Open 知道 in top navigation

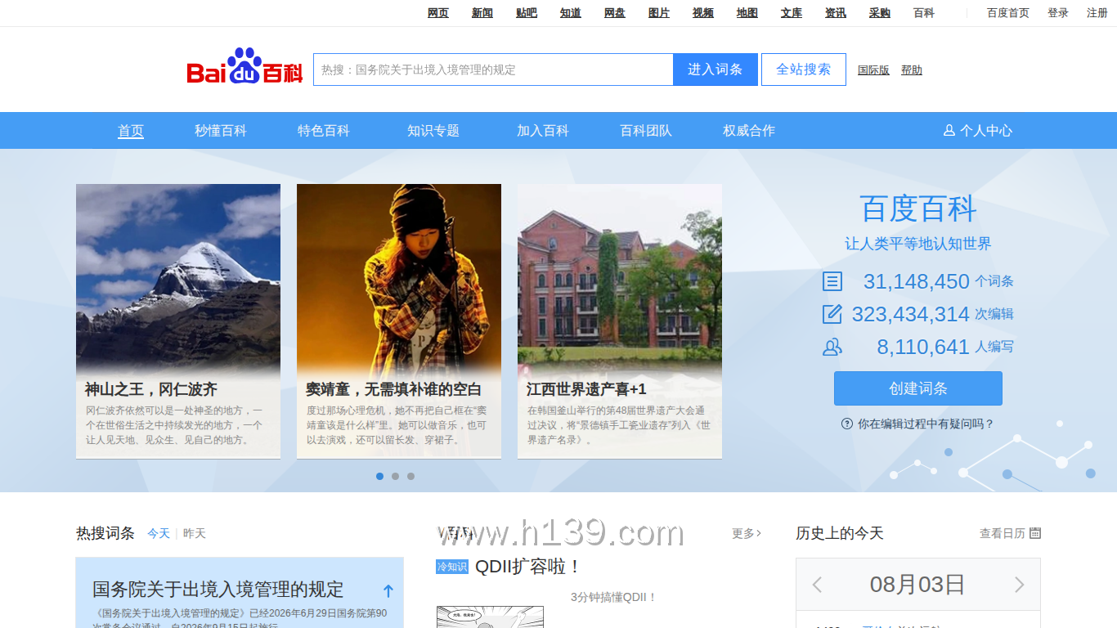click(571, 13)
